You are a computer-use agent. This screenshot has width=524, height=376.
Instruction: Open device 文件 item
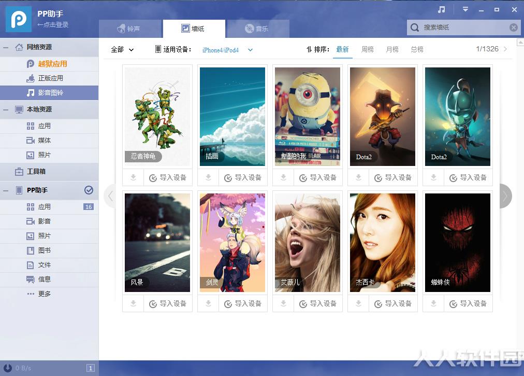pos(50,265)
